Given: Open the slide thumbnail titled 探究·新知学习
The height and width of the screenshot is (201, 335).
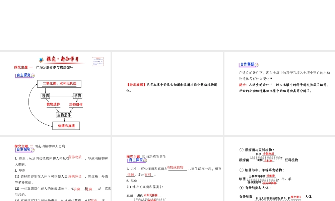Looking at the screenshot, I should click(55, 93).
